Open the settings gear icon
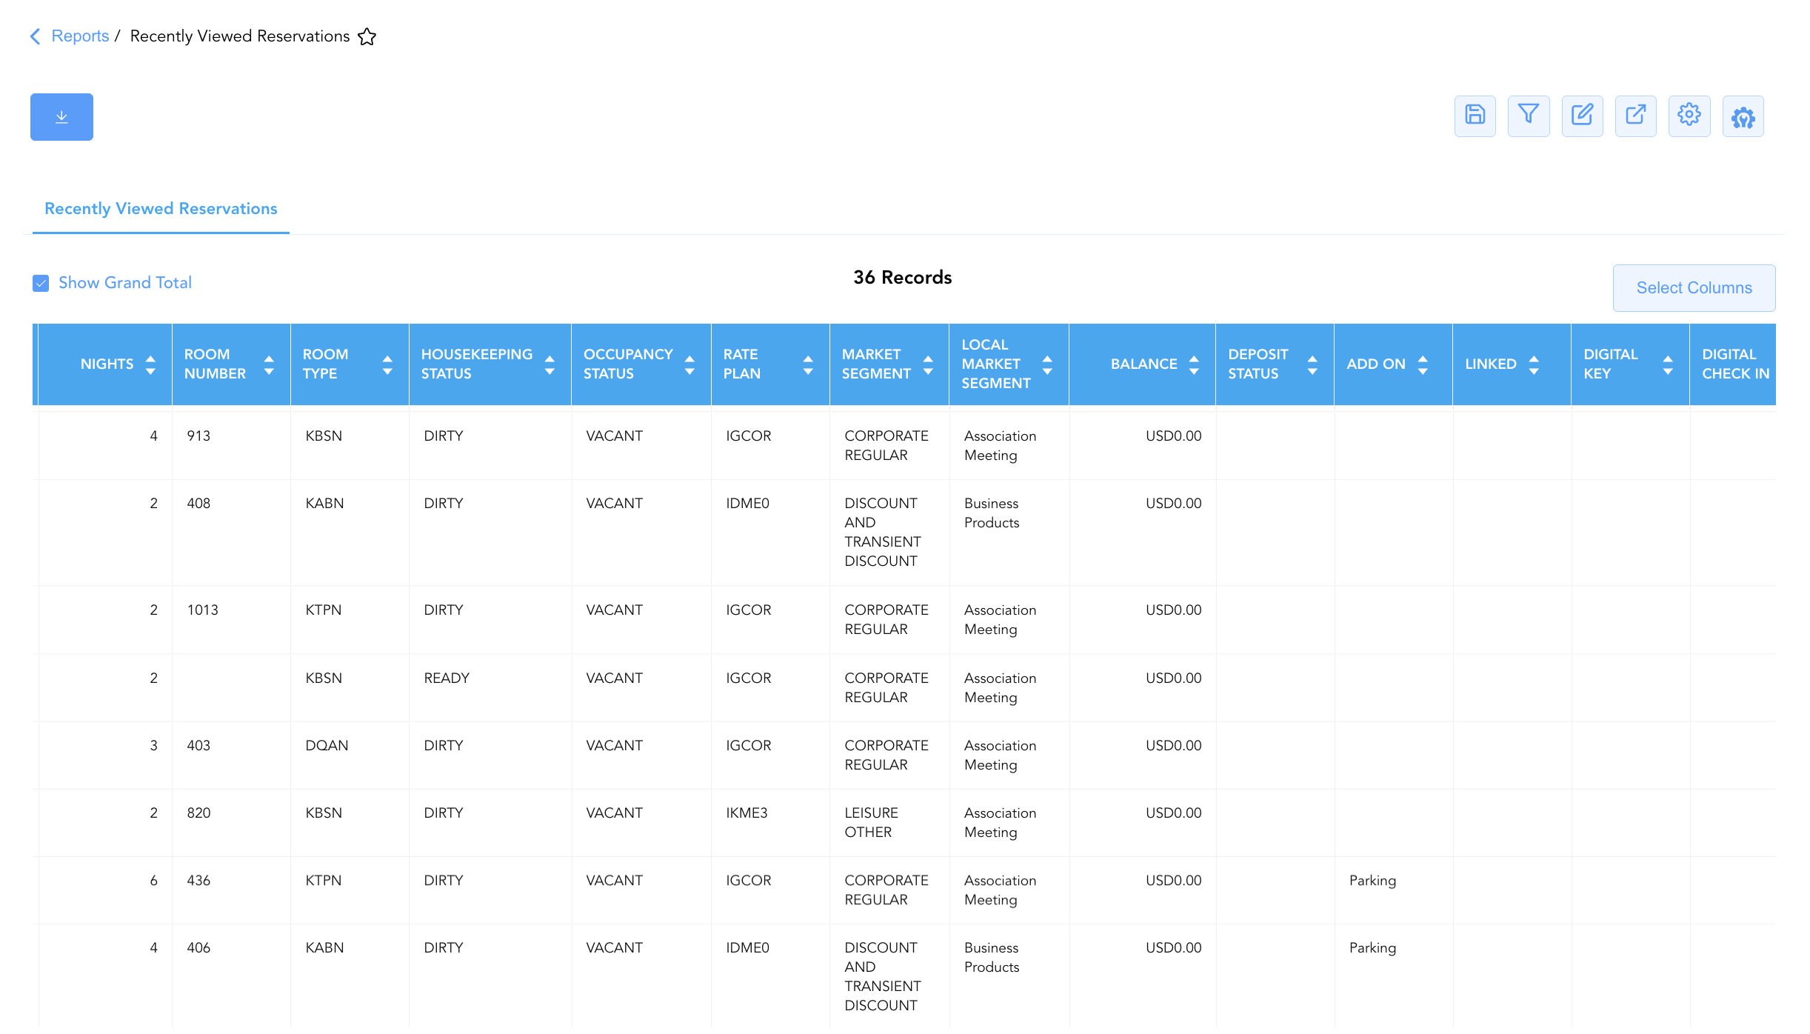The width and height of the screenshot is (1810, 1034). (x=1689, y=116)
